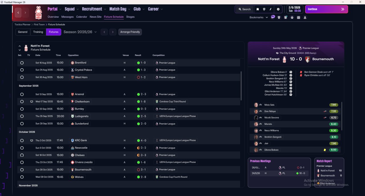Click the up chevron beside Nott'm Forest title
365x196 pixels.
(x=20, y=46)
